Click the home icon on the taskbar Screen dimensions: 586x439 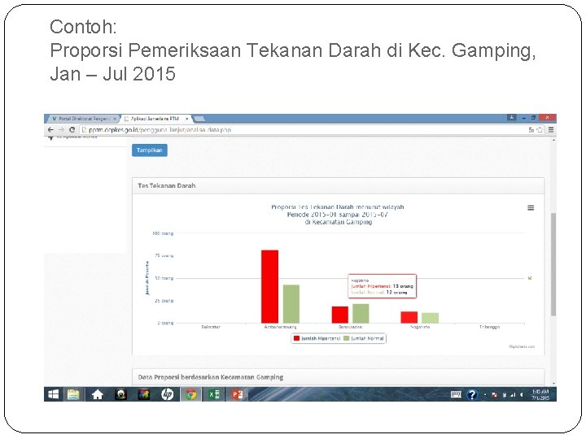(x=97, y=394)
